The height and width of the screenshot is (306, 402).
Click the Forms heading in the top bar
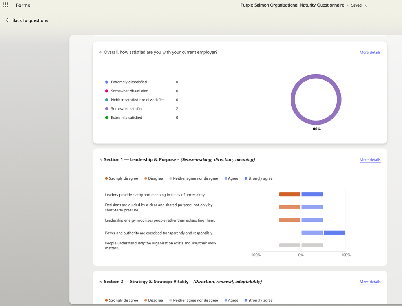23,5
